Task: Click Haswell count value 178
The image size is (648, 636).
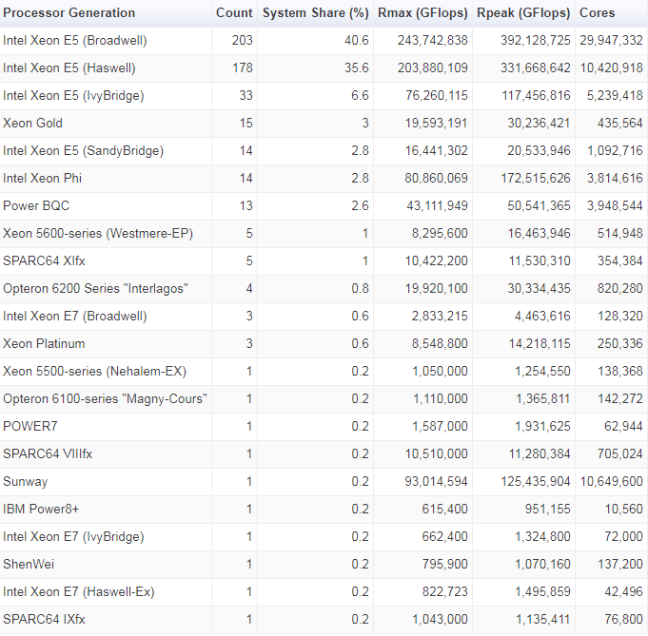Action: point(243,68)
